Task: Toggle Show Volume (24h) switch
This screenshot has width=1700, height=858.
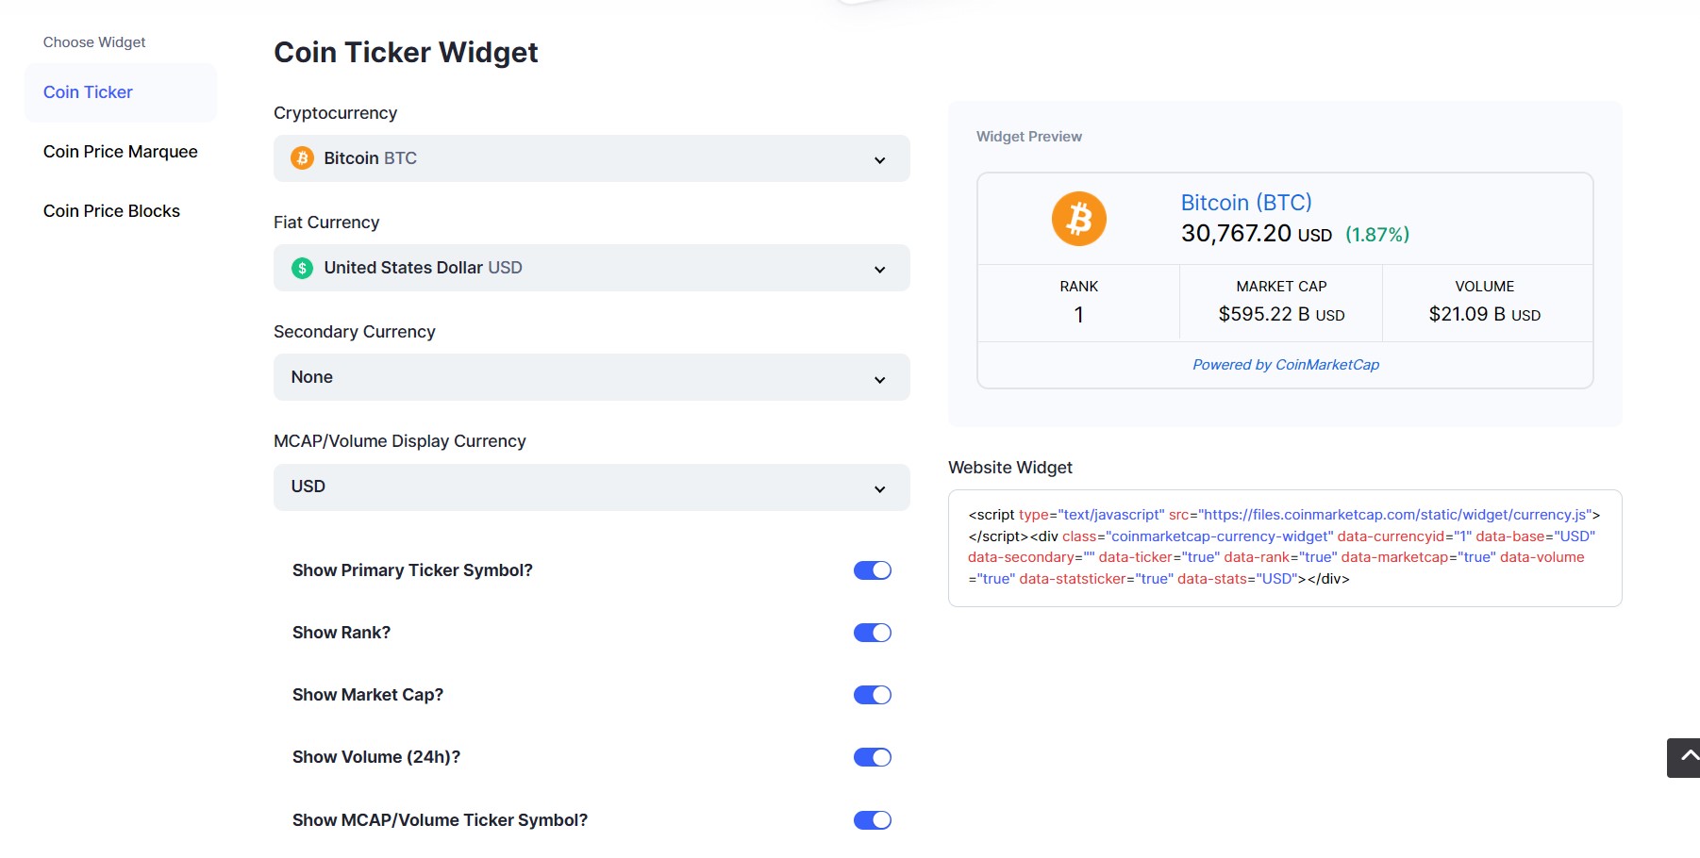Action: tap(873, 757)
